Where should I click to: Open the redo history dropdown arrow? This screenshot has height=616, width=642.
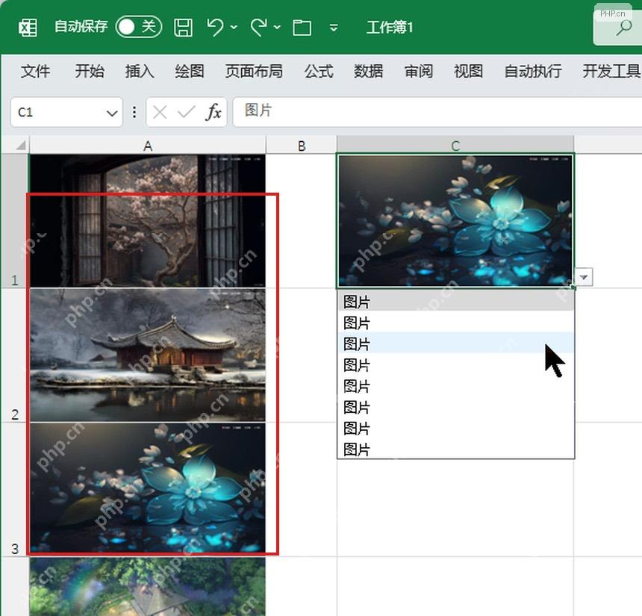277,28
